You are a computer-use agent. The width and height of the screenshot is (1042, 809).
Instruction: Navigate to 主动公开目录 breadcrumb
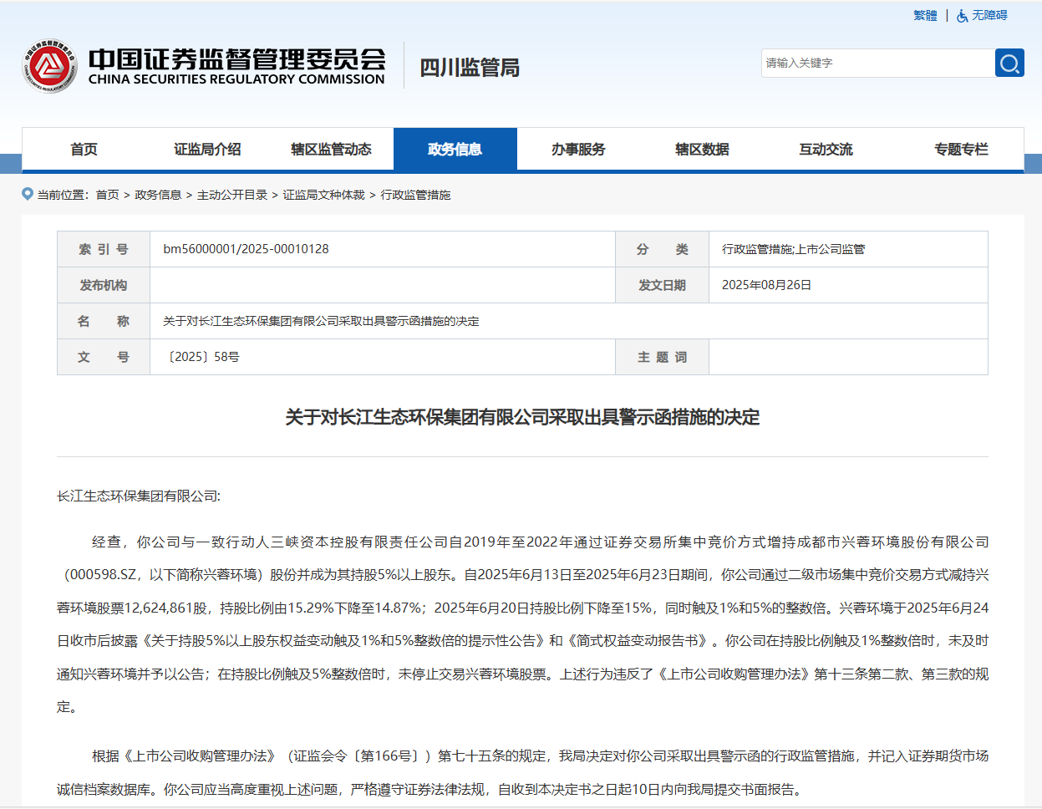pyautogui.click(x=232, y=195)
